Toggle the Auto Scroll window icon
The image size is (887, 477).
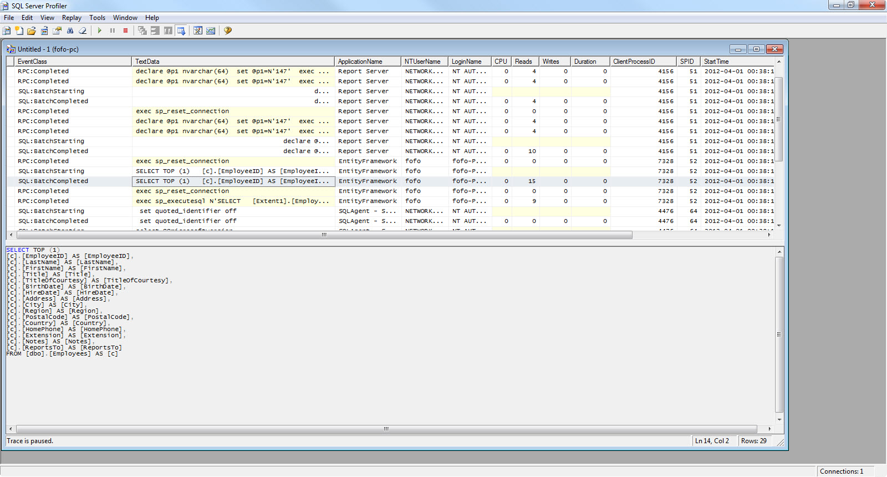(x=181, y=31)
